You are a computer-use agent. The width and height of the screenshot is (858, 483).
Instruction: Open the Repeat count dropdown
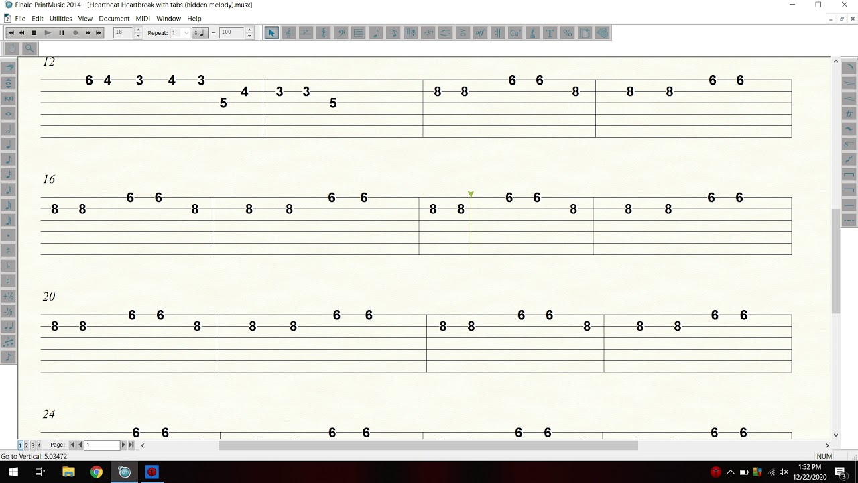click(x=186, y=32)
